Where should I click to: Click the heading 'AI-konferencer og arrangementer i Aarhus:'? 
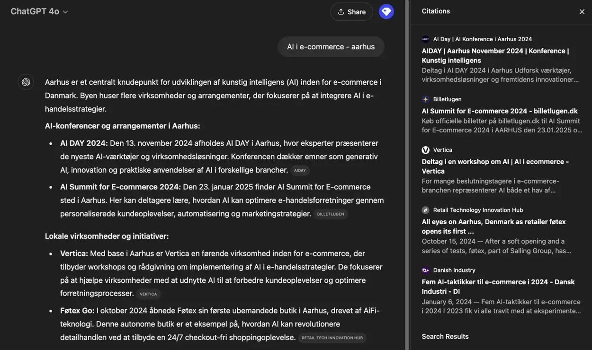click(122, 126)
